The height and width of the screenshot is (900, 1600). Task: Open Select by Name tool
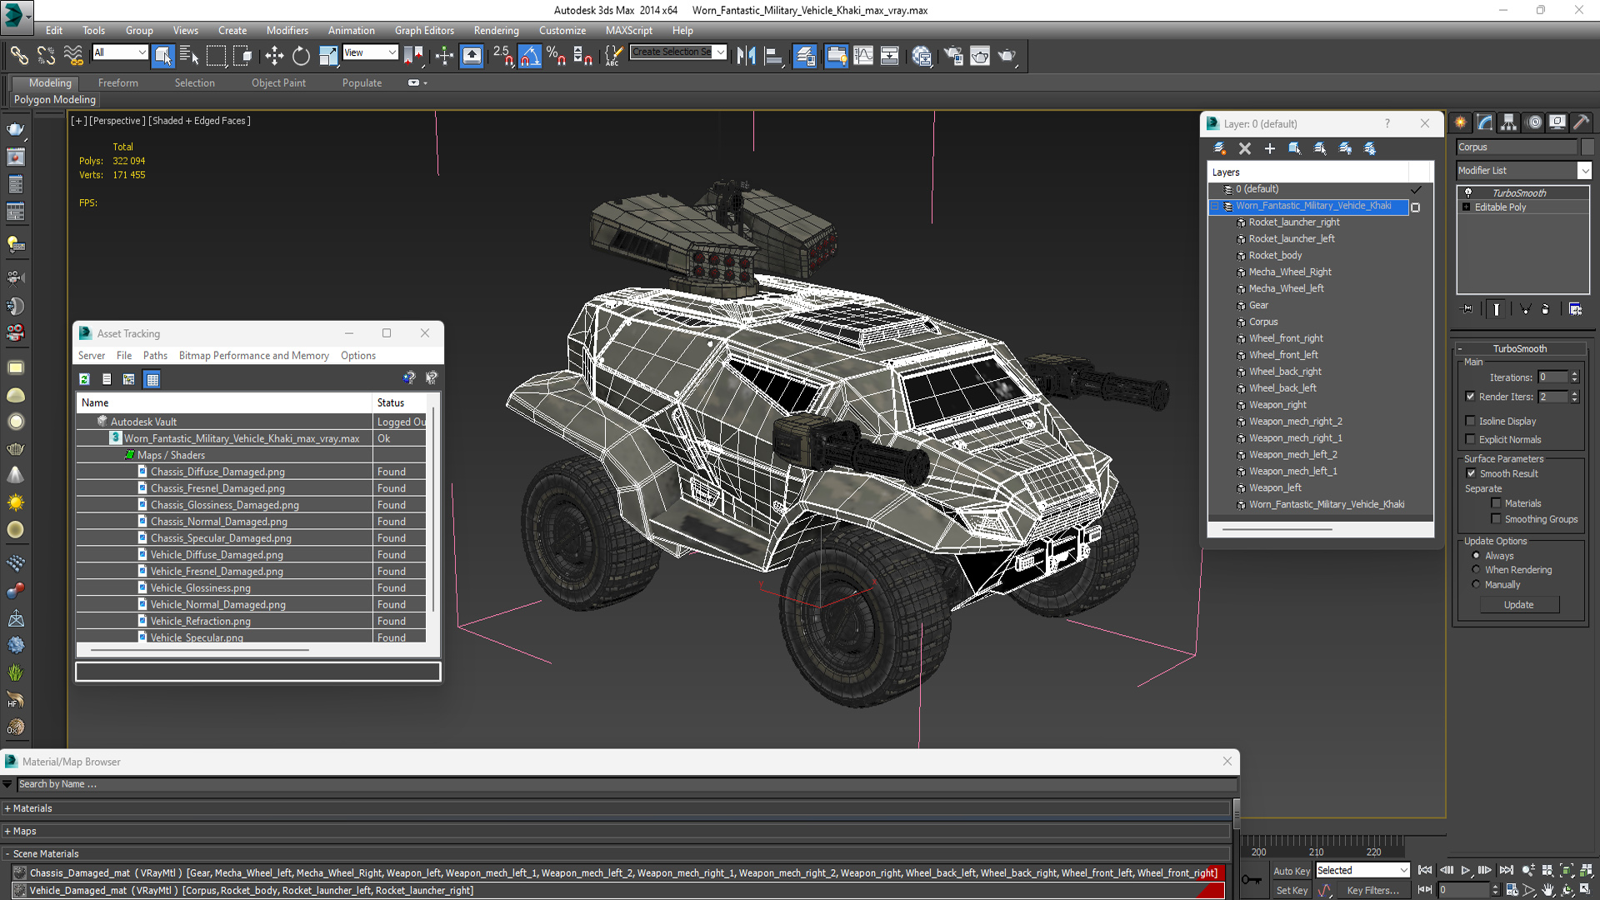[x=189, y=56]
